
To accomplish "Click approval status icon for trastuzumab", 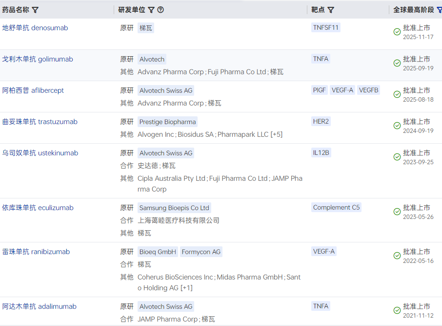I will pos(397,126).
